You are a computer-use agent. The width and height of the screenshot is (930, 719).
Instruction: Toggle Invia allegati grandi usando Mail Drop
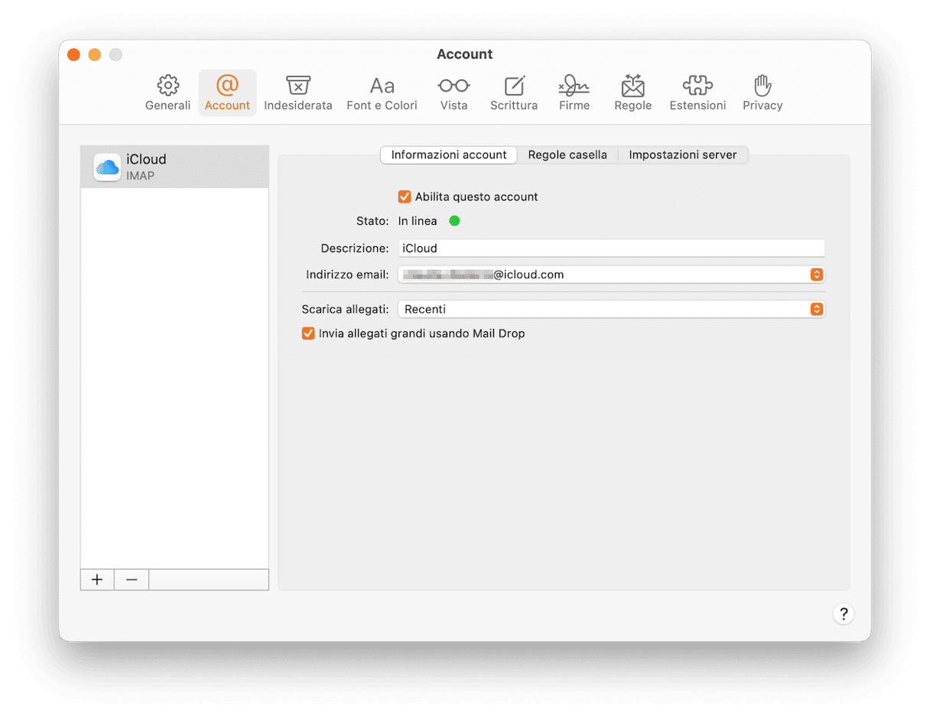[x=308, y=333]
